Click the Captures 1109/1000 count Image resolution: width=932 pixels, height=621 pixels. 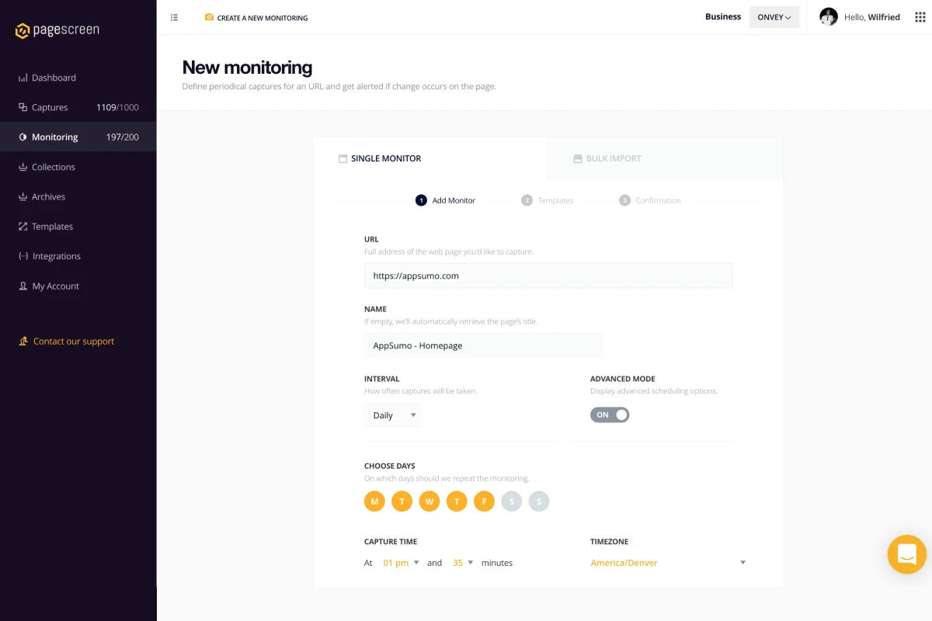pyautogui.click(x=117, y=108)
